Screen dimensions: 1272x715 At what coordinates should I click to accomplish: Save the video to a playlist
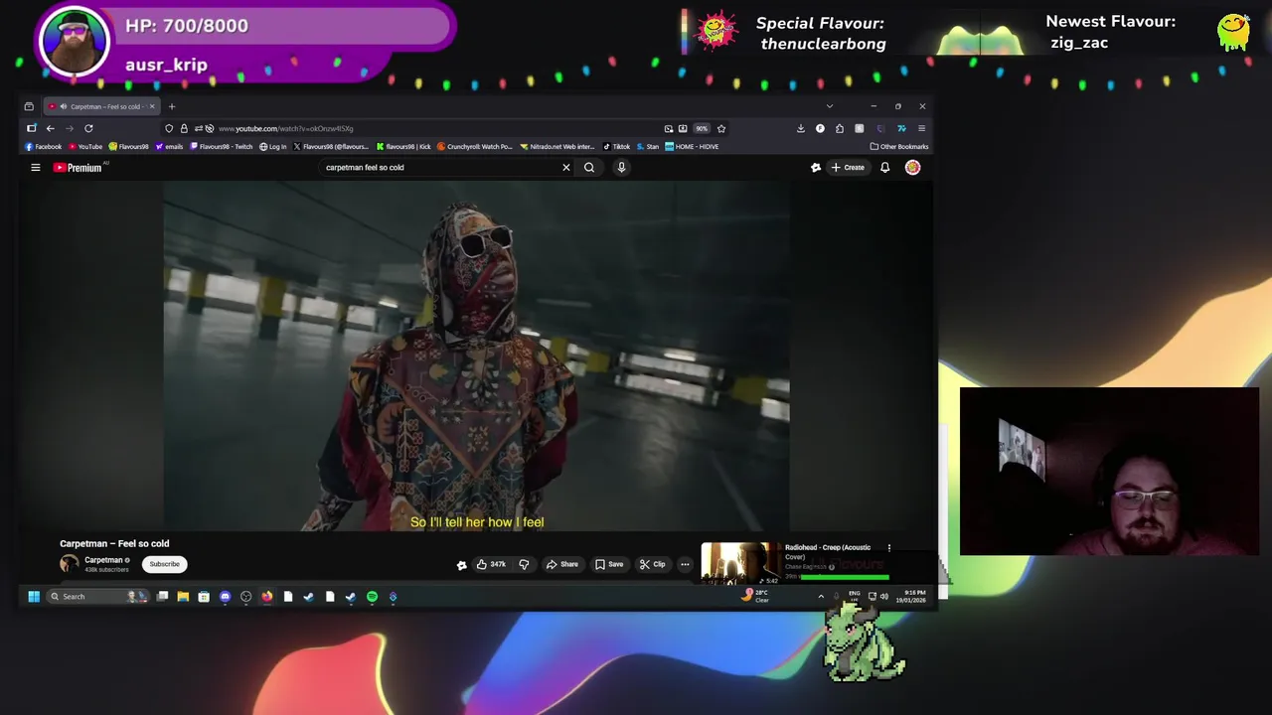point(609,564)
